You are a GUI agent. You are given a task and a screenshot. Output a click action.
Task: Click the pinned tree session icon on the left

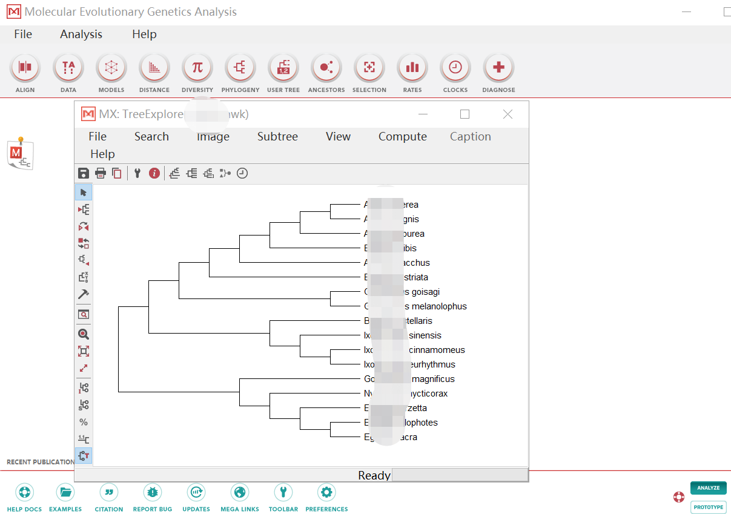tap(20, 153)
